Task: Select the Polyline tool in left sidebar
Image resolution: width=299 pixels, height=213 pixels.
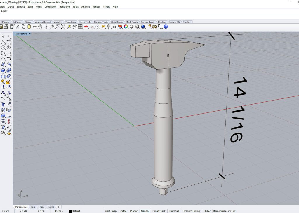Action: click(x=3, y=42)
